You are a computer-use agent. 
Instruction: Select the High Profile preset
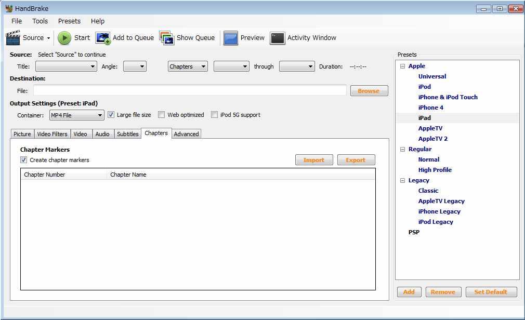pos(435,170)
